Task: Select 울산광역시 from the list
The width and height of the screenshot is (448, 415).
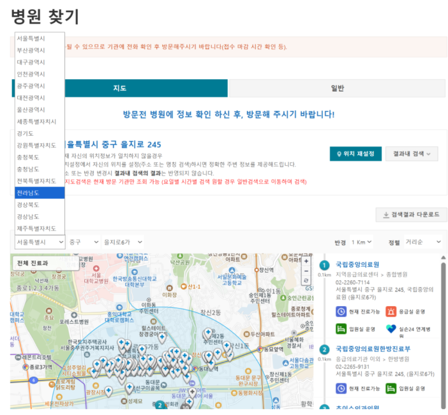Action: [40, 110]
